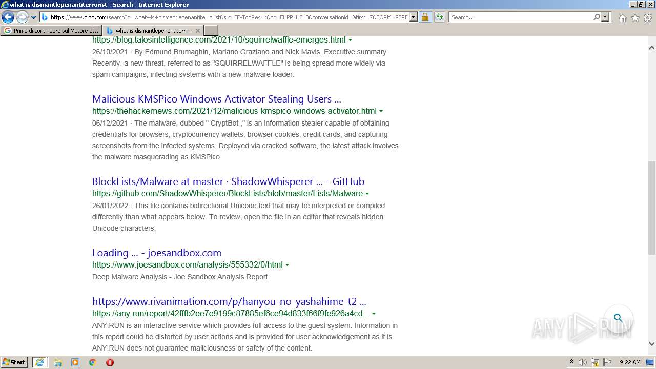Click the scrollbar up arrow
The height and width of the screenshot is (369, 656).
click(652, 48)
